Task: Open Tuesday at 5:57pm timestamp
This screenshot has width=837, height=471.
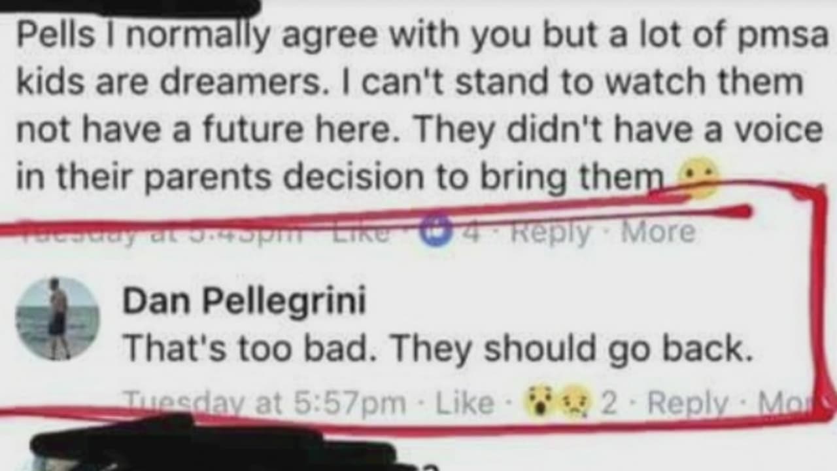Action: [264, 402]
